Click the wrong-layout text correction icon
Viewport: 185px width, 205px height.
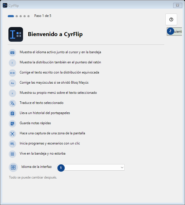click(x=12, y=73)
